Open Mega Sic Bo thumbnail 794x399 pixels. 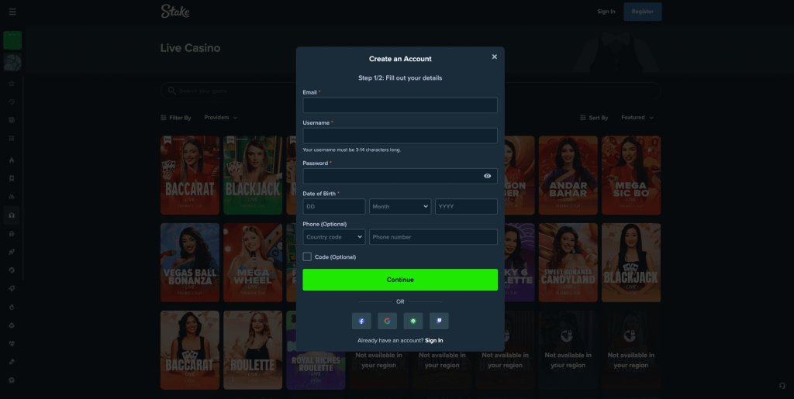(x=631, y=175)
